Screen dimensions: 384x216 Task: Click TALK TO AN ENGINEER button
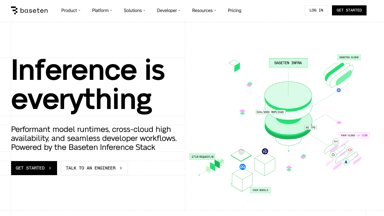click(x=94, y=168)
